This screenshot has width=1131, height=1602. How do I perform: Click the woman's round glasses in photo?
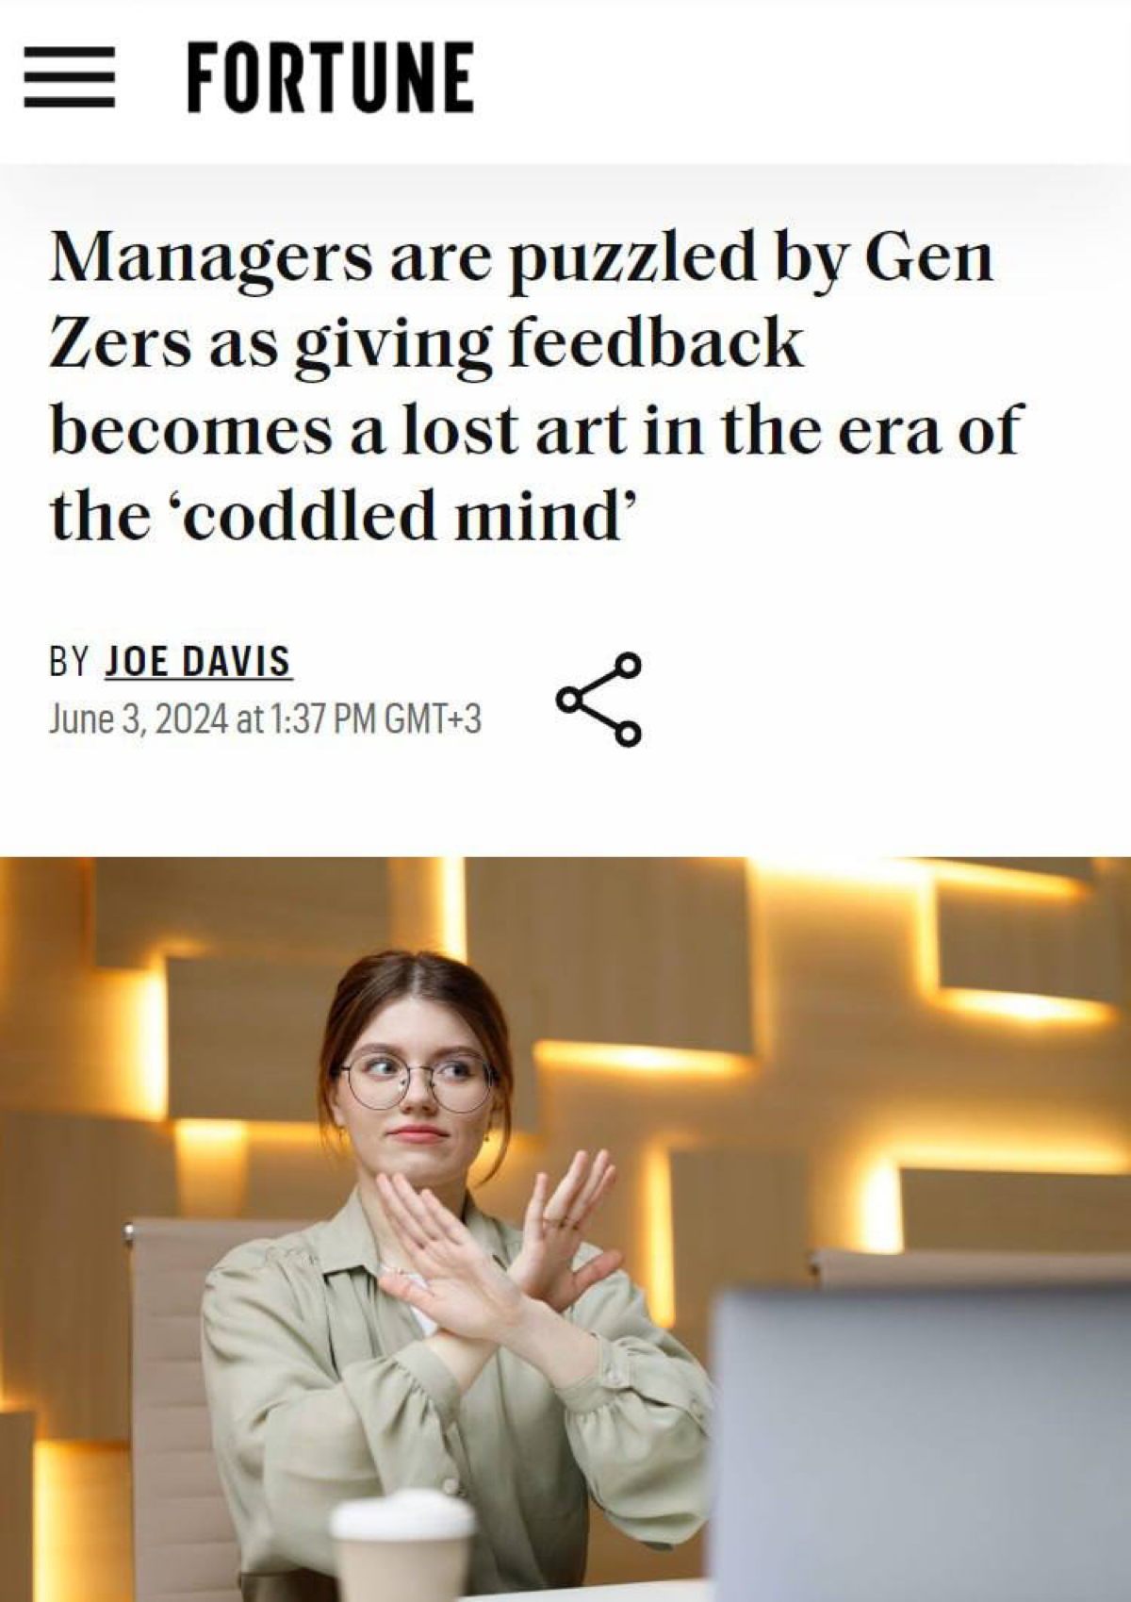(x=415, y=1081)
